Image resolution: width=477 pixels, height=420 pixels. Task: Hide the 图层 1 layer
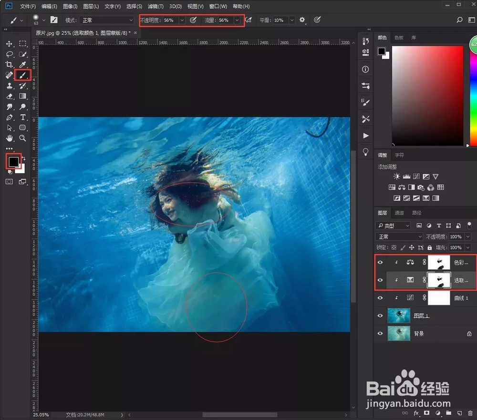click(380, 315)
